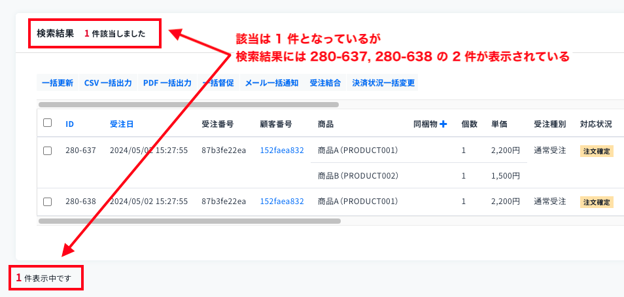The height and width of the screenshot is (297, 624).
Task: Sort by the 受注日 column header
Action: click(122, 124)
